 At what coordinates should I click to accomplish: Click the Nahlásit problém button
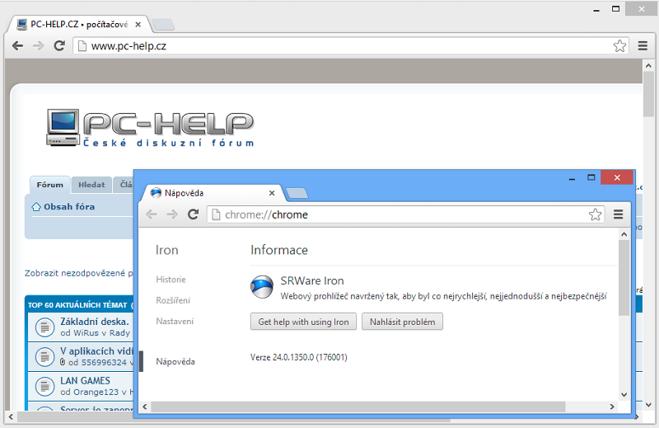pos(402,322)
